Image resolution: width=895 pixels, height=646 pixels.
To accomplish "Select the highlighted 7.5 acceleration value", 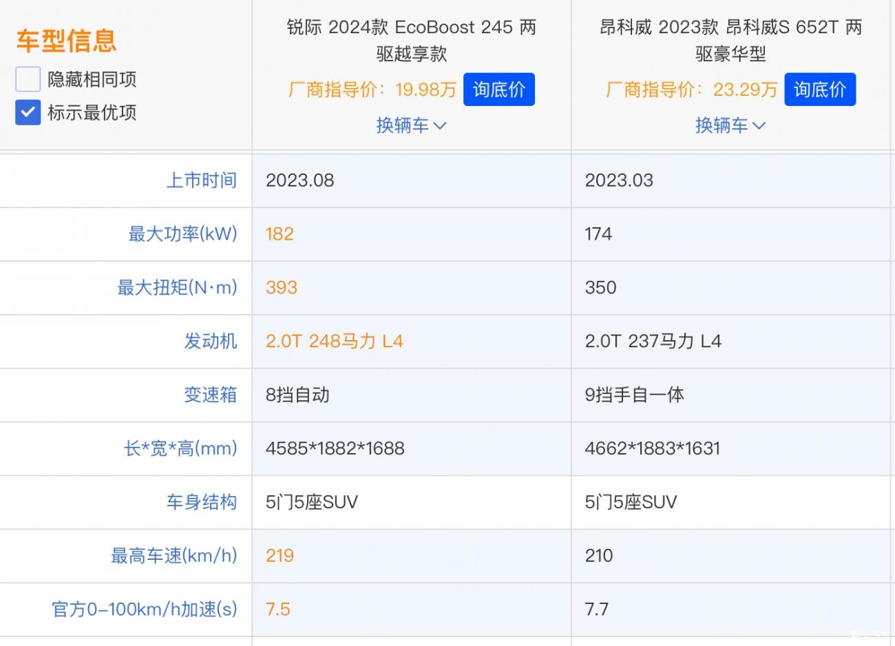I will point(278,609).
